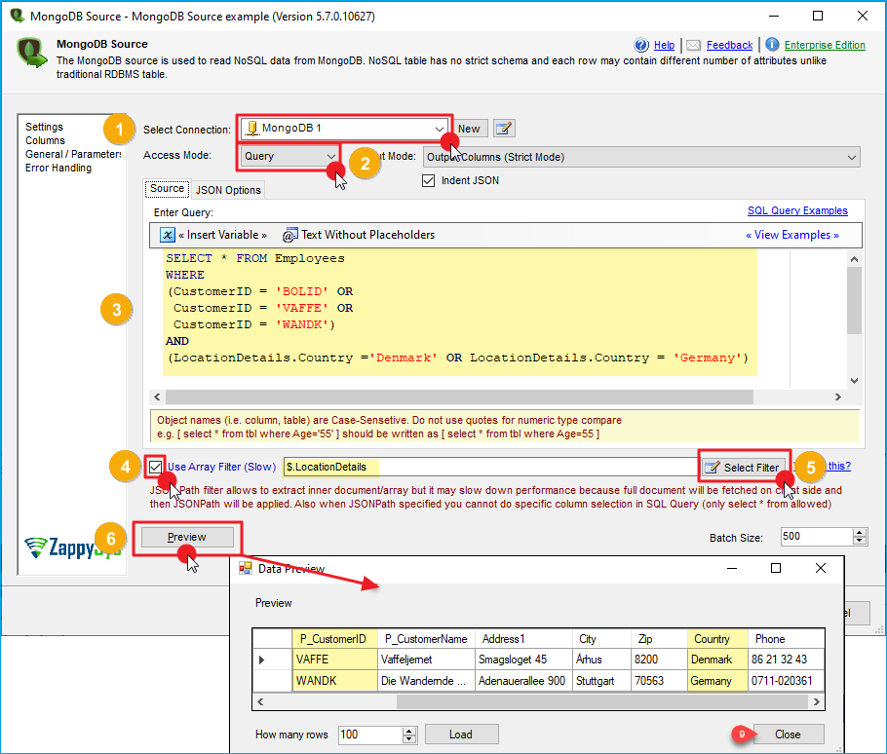Click the Preview button
Screen dimensions: 887x754
pyautogui.click(x=187, y=537)
